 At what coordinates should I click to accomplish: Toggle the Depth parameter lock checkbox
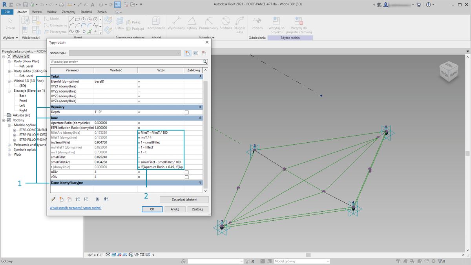click(x=187, y=112)
